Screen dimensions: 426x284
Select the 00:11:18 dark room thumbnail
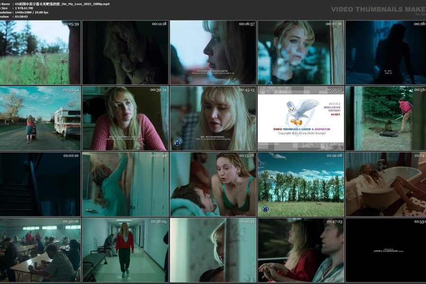pyautogui.click(x=125, y=53)
